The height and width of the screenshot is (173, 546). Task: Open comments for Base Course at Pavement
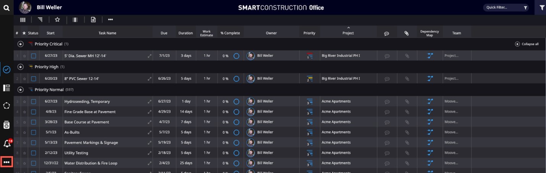tap(387, 122)
